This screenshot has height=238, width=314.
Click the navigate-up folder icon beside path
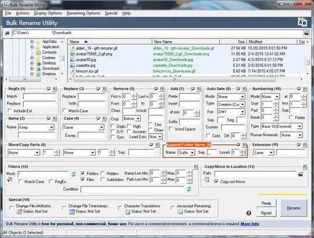[x=7, y=33]
